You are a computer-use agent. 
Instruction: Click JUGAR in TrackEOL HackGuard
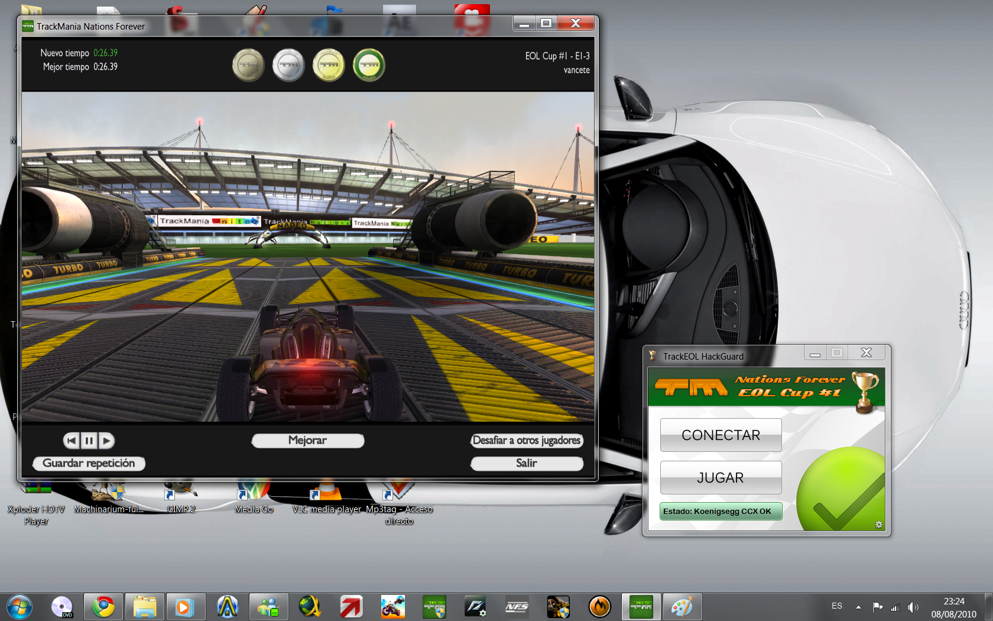pos(721,478)
